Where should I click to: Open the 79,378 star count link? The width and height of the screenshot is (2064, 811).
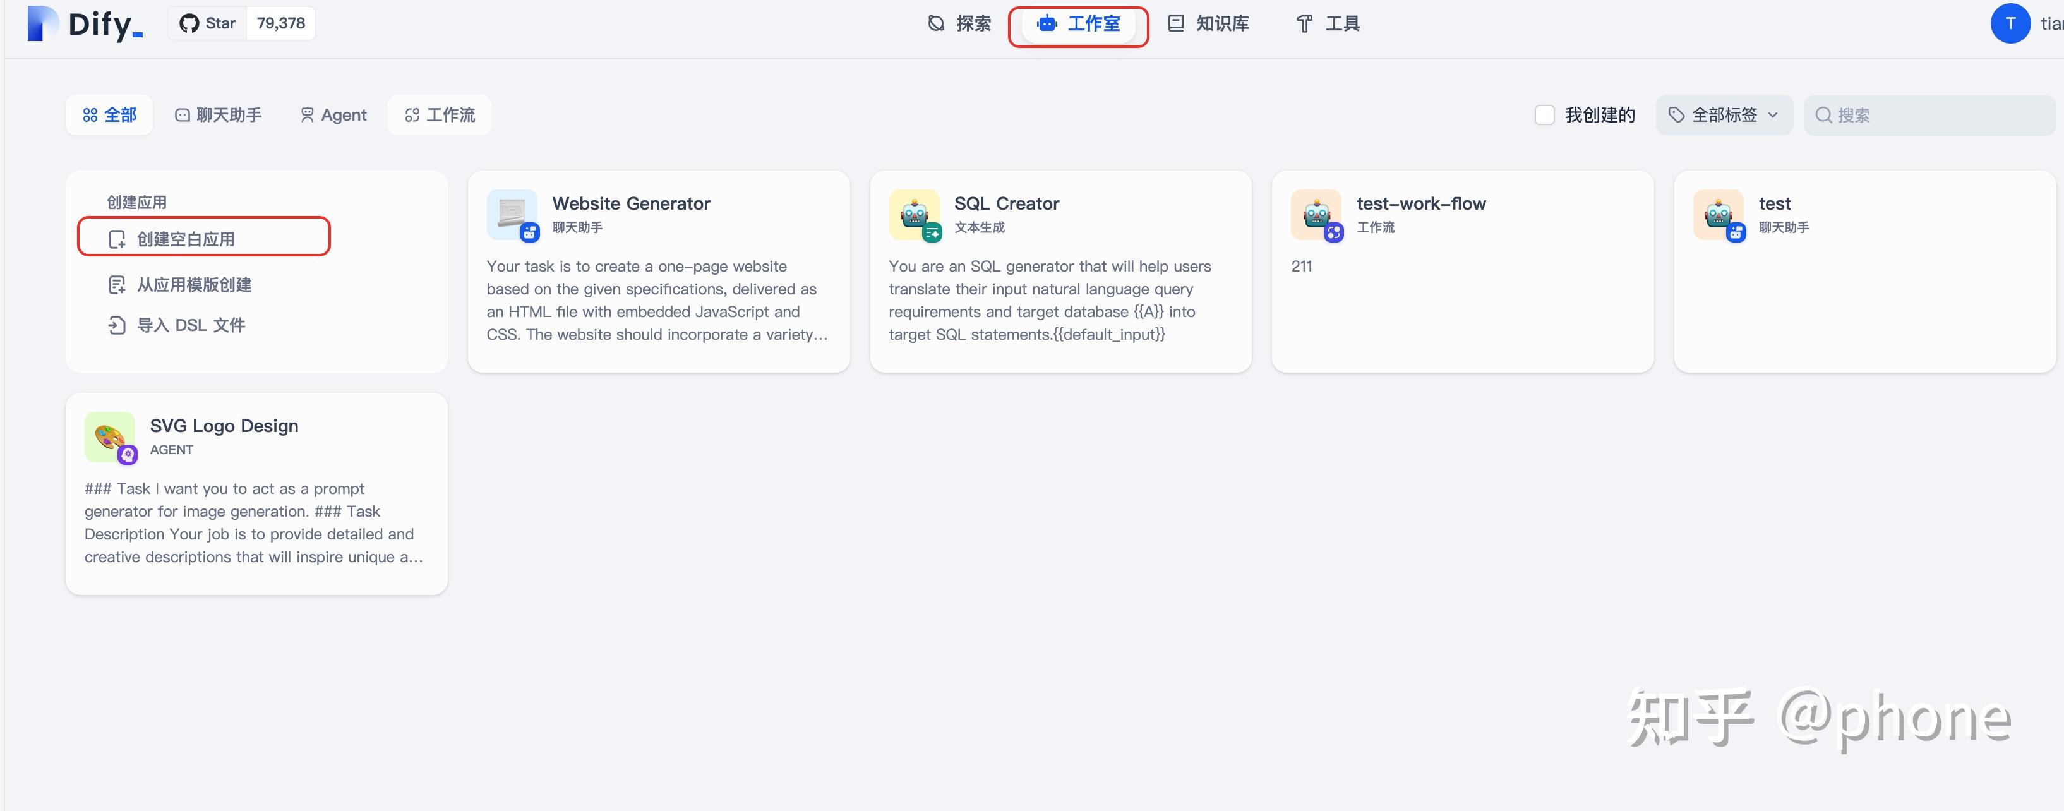(x=280, y=23)
